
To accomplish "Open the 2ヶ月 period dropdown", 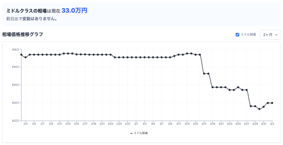I will point(270,35).
